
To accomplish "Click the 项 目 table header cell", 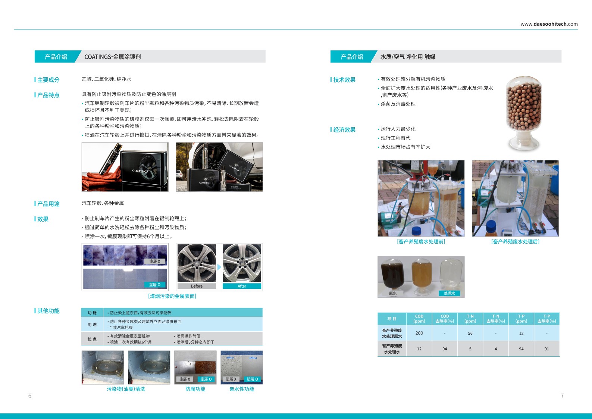I will click(x=392, y=319).
